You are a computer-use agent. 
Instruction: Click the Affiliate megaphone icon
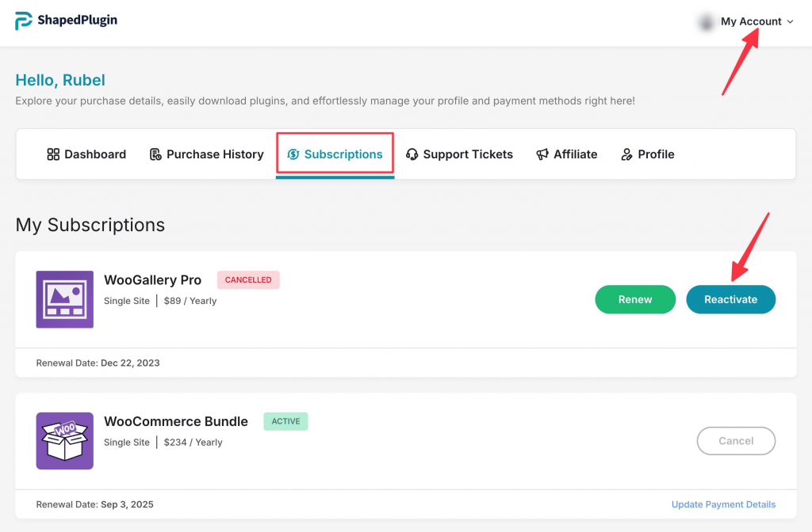click(x=542, y=154)
